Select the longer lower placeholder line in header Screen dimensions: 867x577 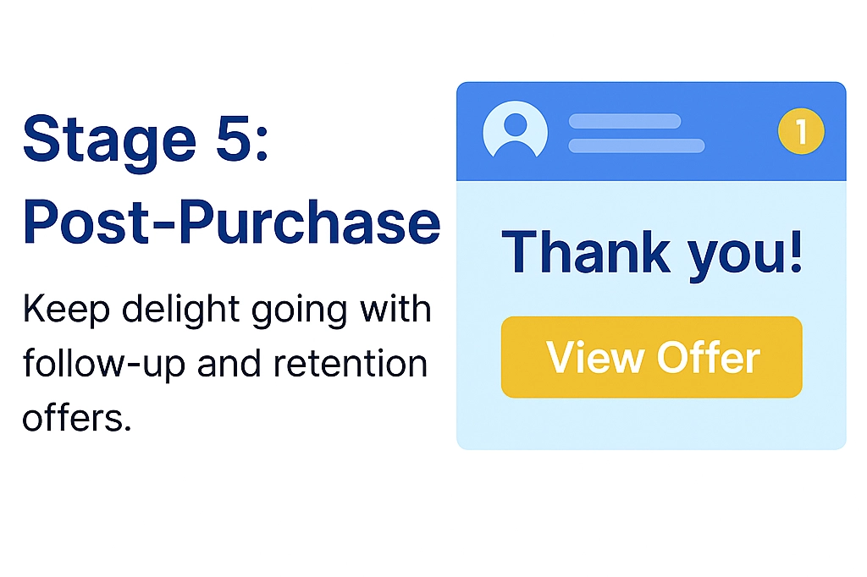(x=636, y=146)
